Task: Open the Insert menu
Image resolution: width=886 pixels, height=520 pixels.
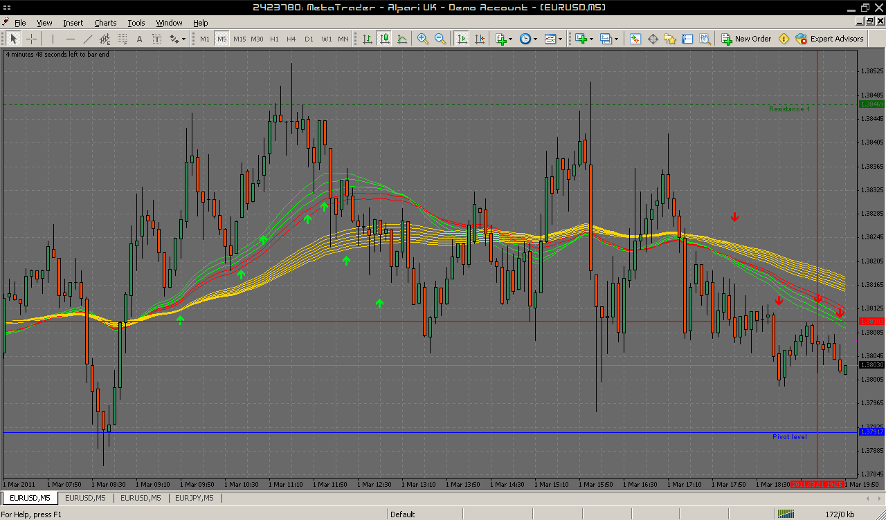Action: (73, 23)
